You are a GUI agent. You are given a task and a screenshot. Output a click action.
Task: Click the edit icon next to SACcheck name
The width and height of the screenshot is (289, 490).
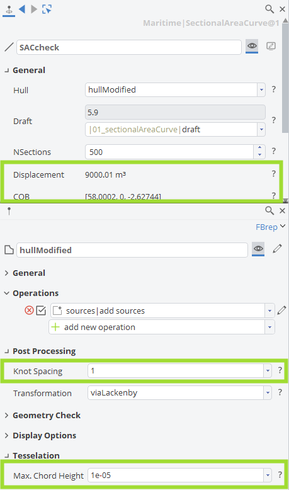(271, 46)
